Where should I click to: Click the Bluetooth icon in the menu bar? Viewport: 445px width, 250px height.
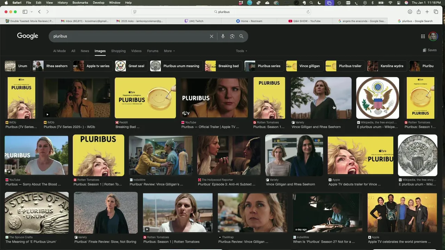(x=372, y=3)
